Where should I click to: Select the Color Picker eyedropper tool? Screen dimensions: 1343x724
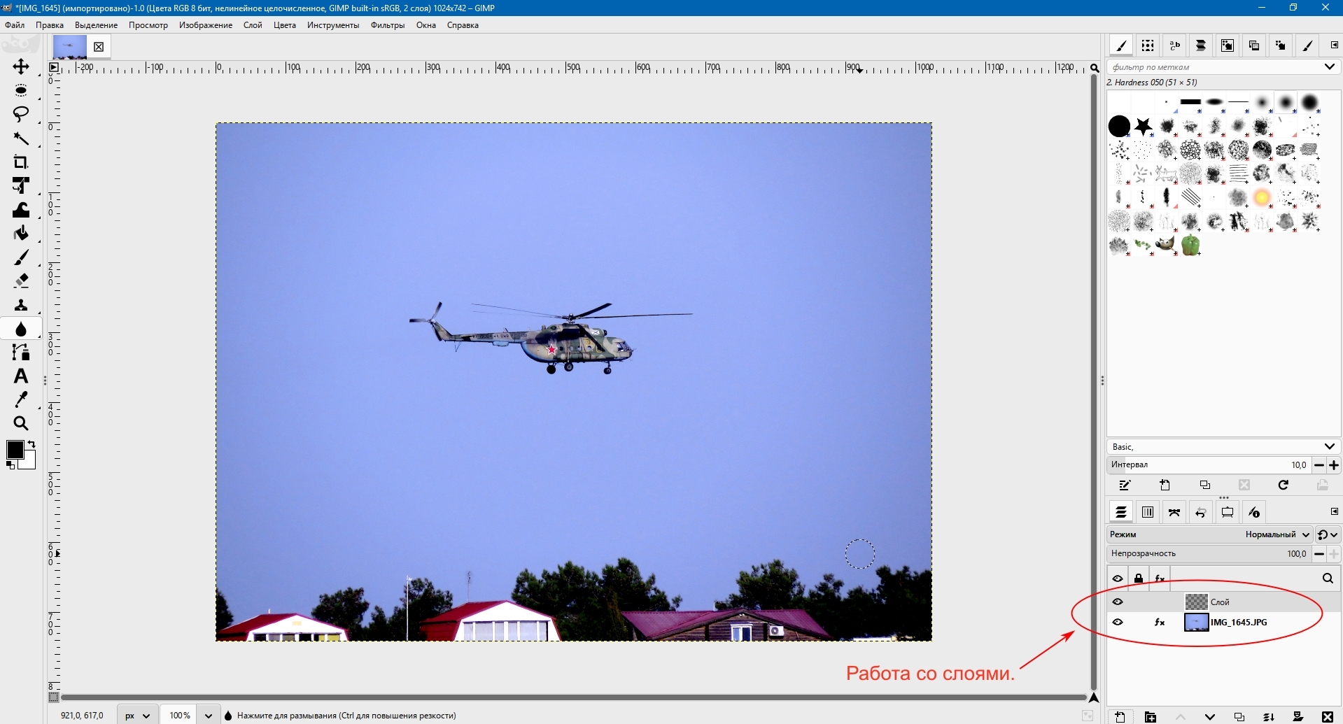click(x=21, y=400)
